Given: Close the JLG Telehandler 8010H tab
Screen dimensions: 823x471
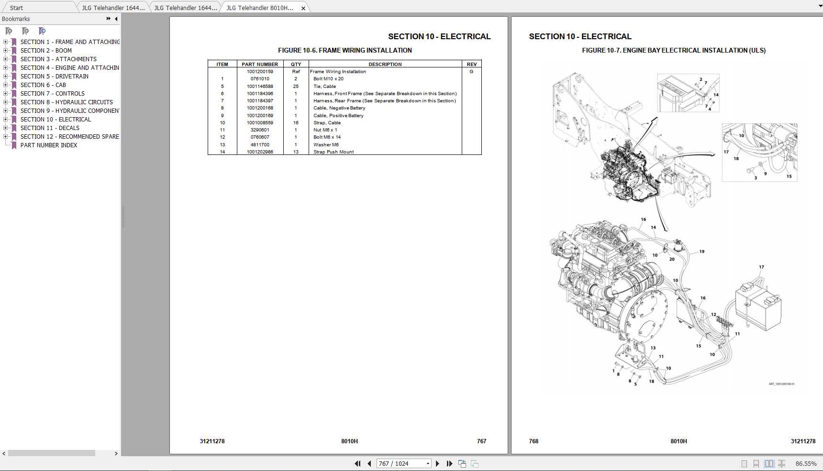Looking at the screenshot, I should 303,8.
